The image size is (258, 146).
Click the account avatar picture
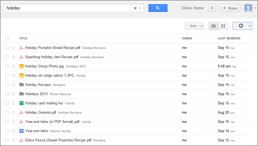pos(248,8)
